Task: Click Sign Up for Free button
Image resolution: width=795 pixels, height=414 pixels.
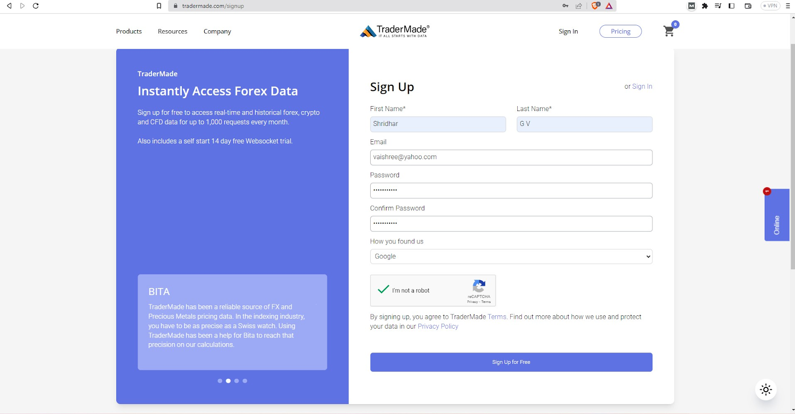Action: (511, 362)
